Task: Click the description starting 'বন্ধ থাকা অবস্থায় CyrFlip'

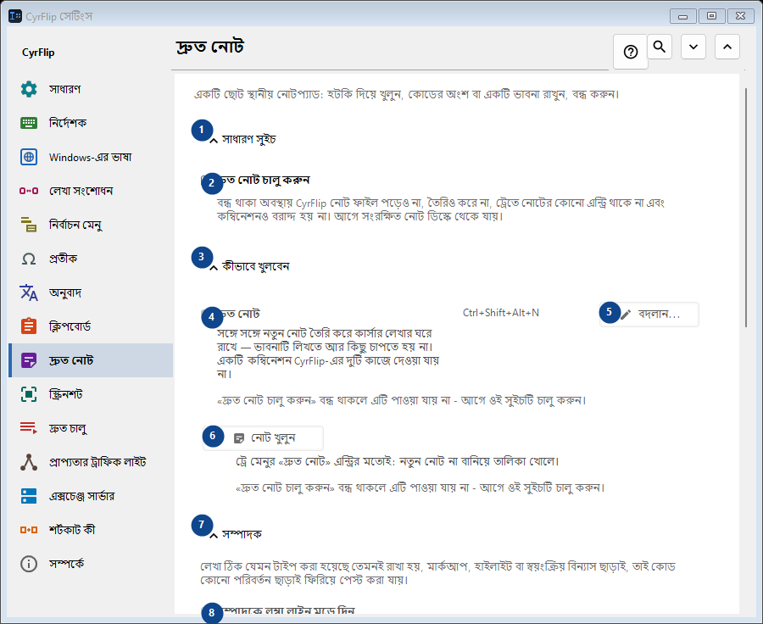Action: click(441, 209)
